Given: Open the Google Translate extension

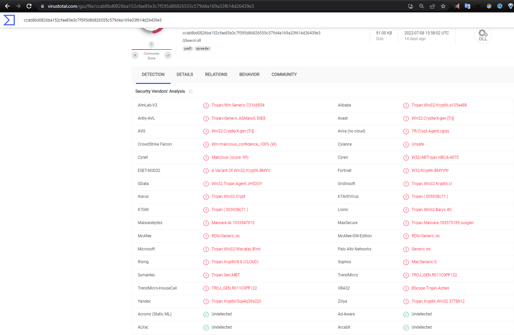Looking at the screenshot, I should 467,6.
